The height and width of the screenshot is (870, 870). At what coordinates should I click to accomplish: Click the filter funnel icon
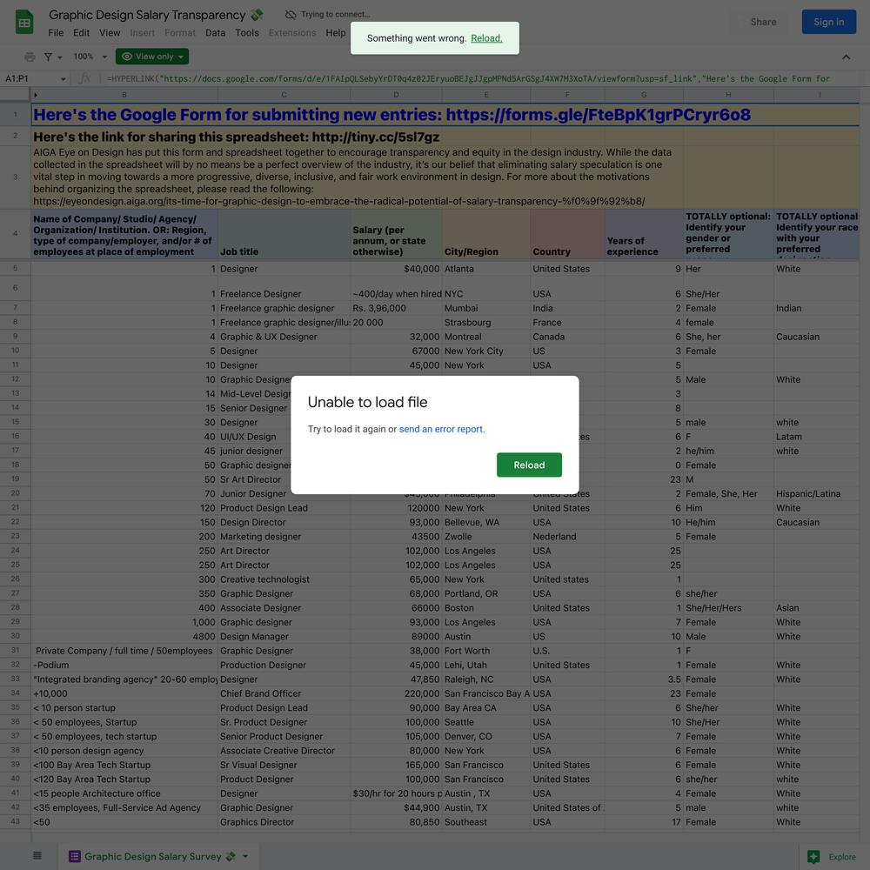pos(48,57)
